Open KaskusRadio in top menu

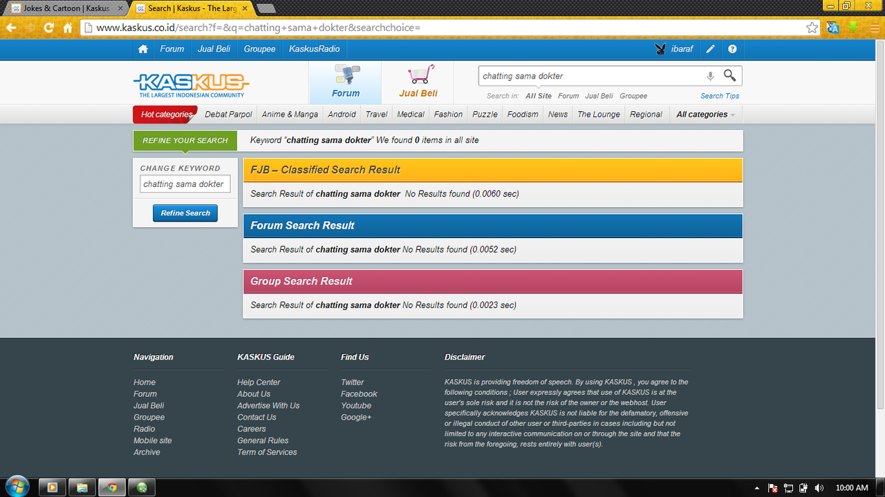pyautogui.click(x=315, y=49)
